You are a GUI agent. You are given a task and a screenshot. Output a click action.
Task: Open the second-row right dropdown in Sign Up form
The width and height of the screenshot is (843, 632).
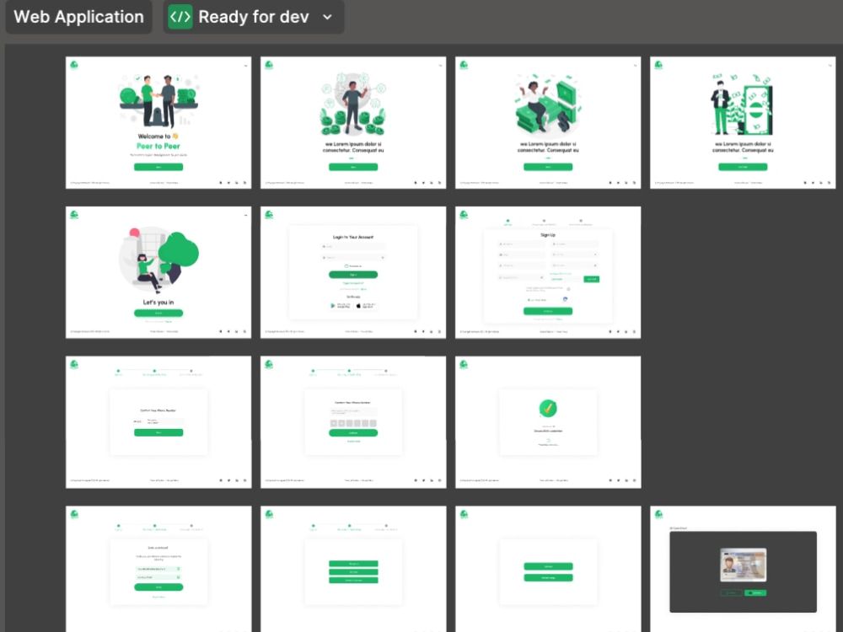574,254
